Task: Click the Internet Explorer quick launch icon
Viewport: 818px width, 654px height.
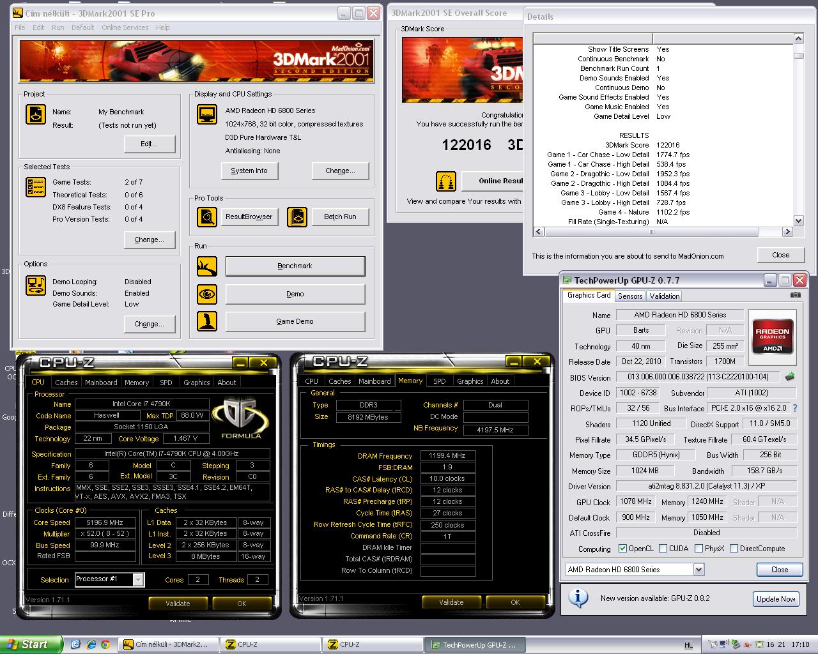Action: pyautogui.click(x=91, y=644)
